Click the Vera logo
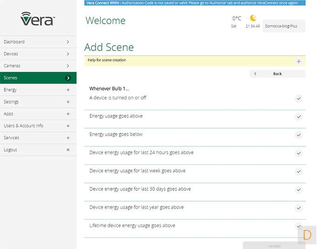 click(38, 19)
